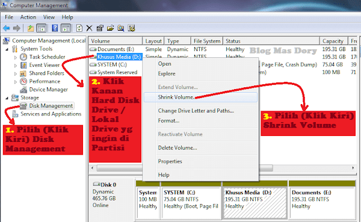
Task: Click the Services and Applications icon
Action: (15, 114)
